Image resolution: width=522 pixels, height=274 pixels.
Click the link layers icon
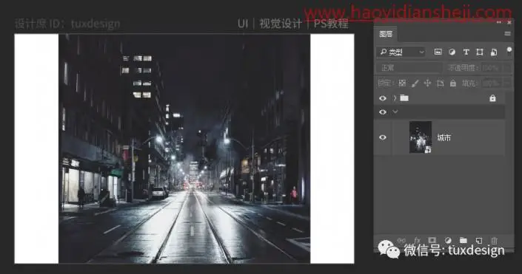point(402,240)
